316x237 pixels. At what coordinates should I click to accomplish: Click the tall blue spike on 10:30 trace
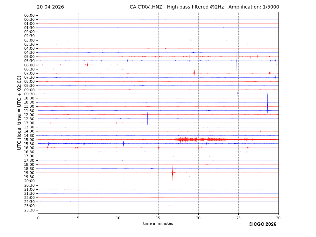[268, 102]
